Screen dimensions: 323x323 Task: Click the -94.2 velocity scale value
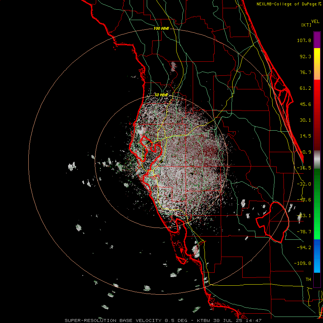(304, 247)
